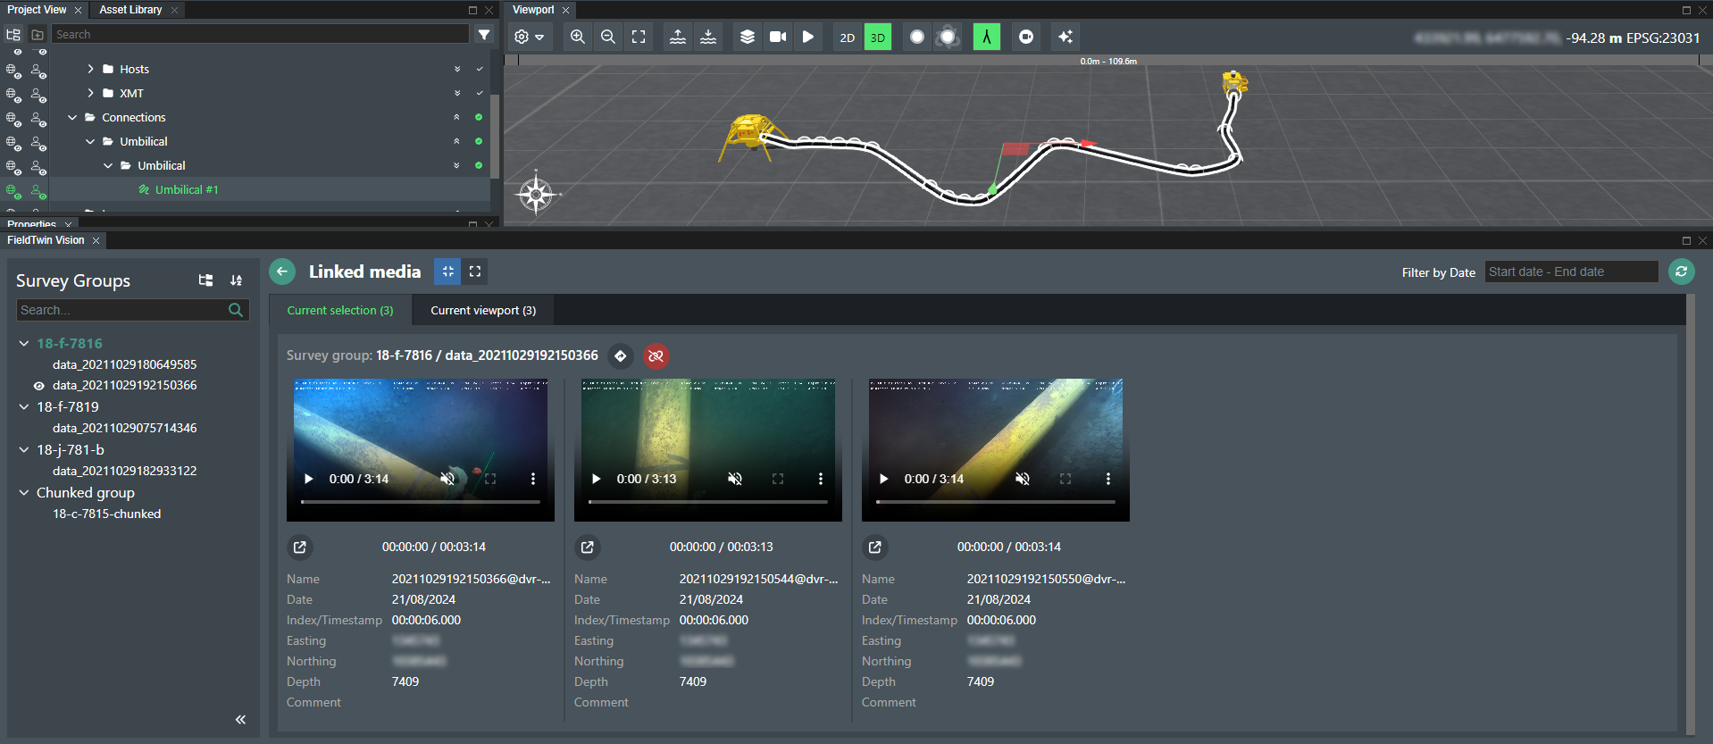Click the glowing circle viewport icon
The width and height of the screenshot is (1713, 744).
pos(948,38)
